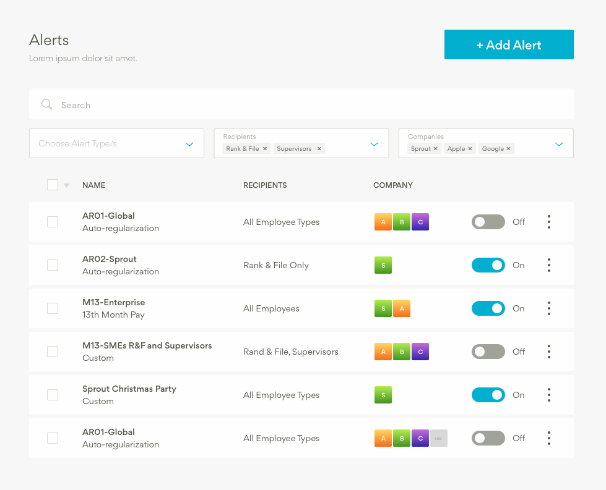Tick the select-all checkbox in header
The image size is (606, 490).
53,185
